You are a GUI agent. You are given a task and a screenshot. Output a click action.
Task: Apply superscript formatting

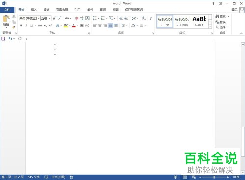click(x=50, y=26)
